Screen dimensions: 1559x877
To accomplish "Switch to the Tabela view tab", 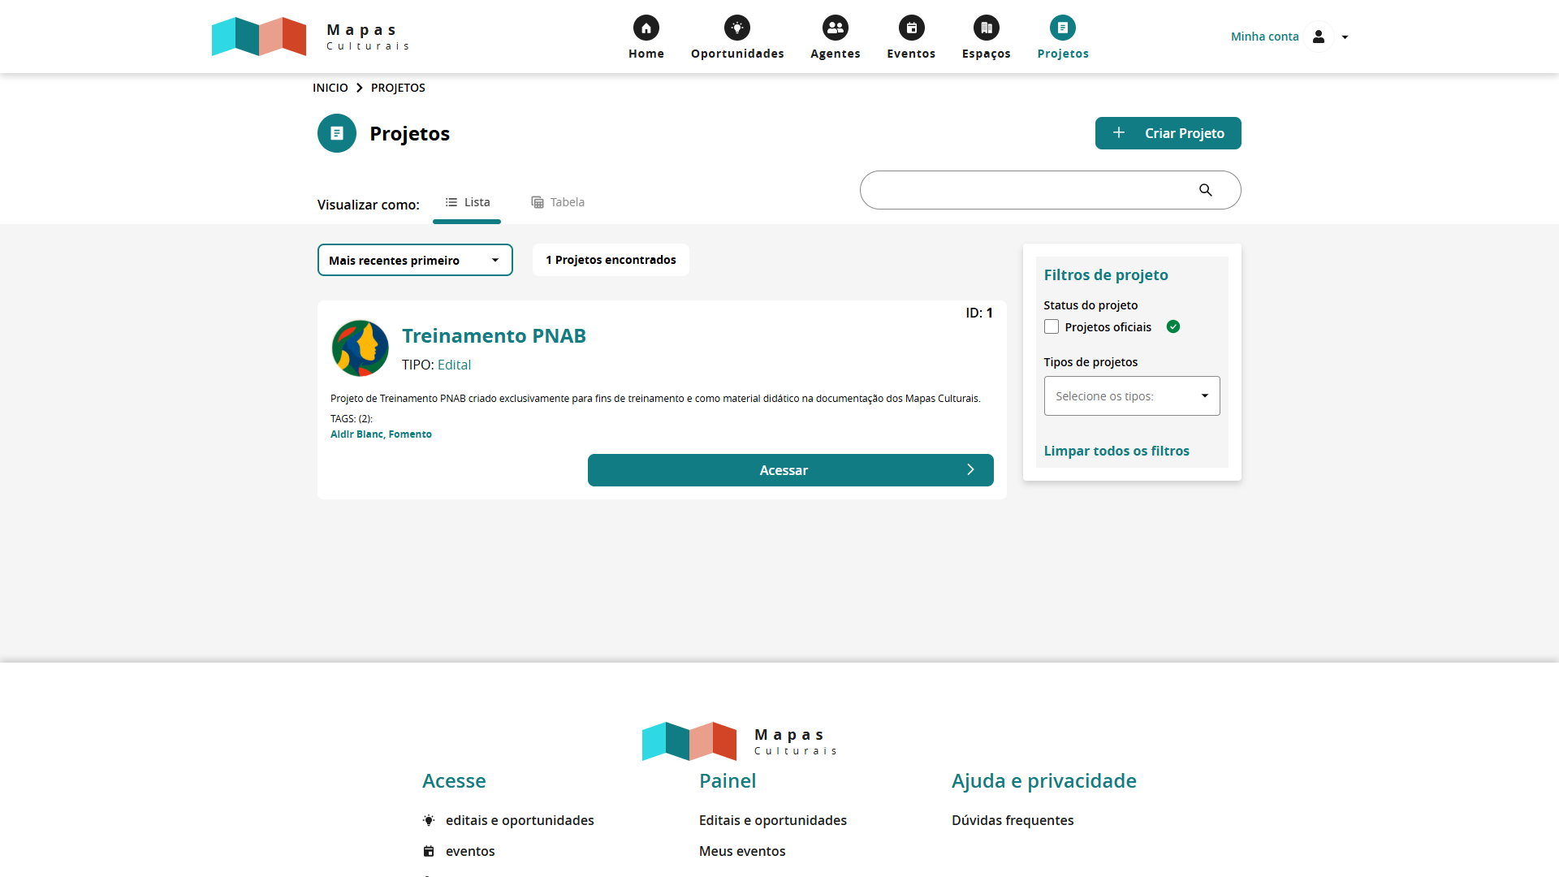I will coord(557,202).
